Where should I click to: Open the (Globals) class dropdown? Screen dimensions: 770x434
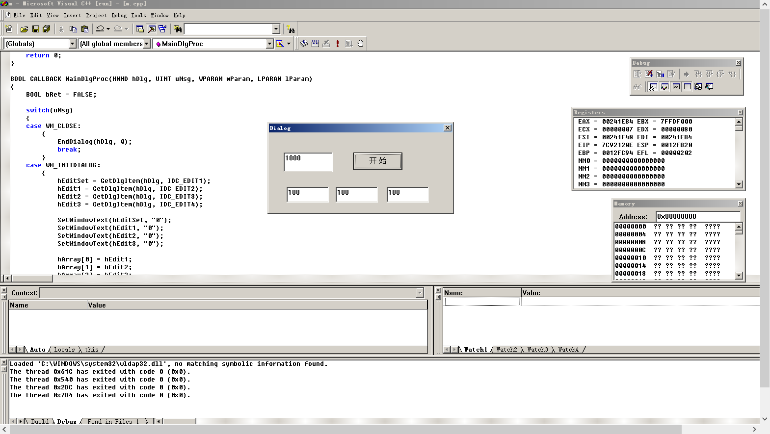point(73,44)
